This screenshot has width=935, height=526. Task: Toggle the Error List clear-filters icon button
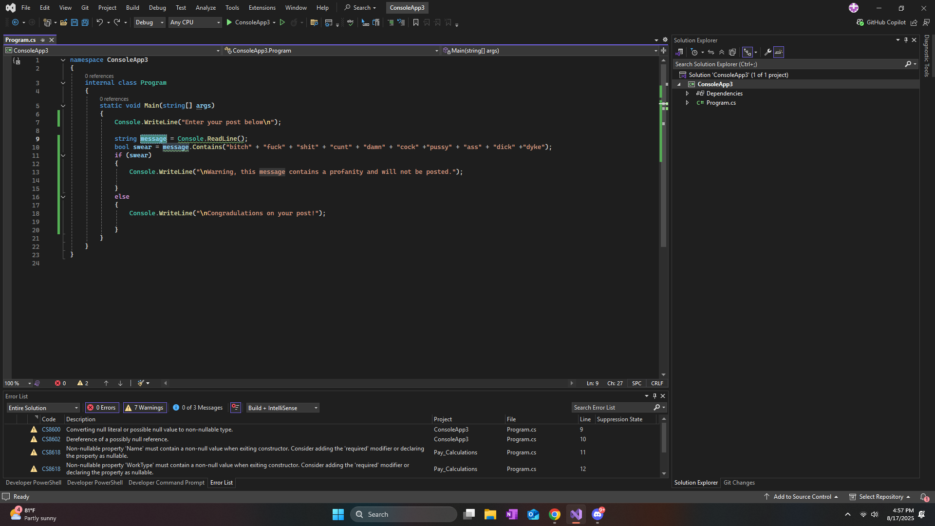tap(236, 408)
